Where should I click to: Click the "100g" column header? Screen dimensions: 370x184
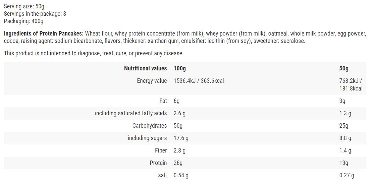(180, 68)
